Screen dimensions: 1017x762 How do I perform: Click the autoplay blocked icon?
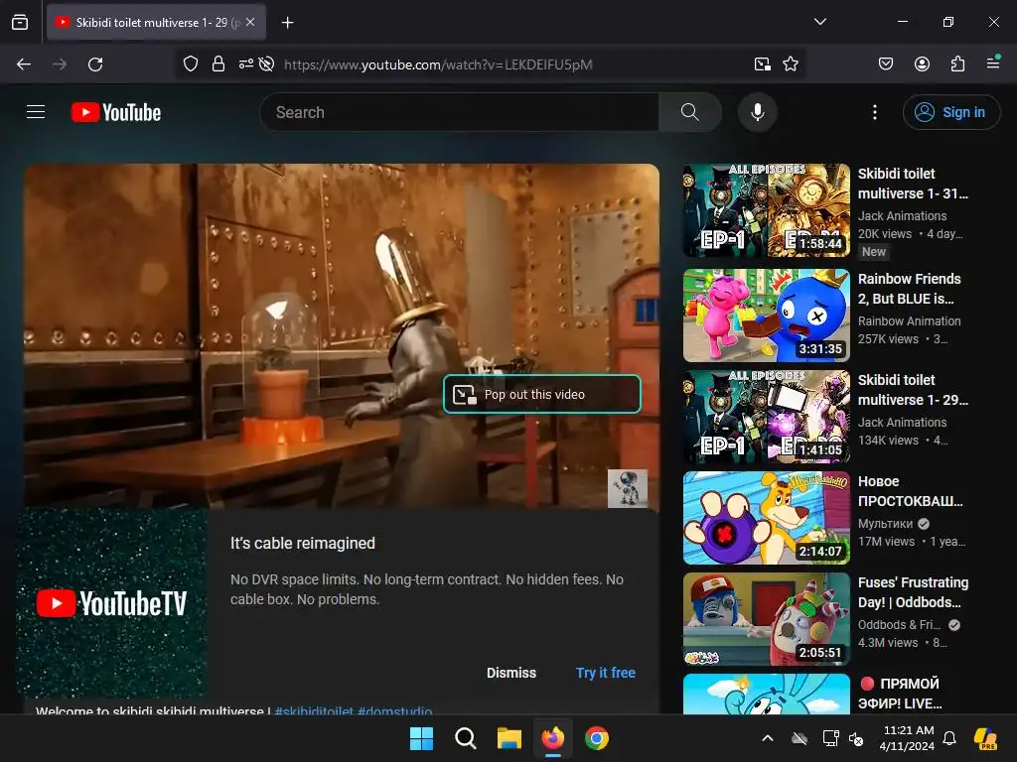click(266, 64)
